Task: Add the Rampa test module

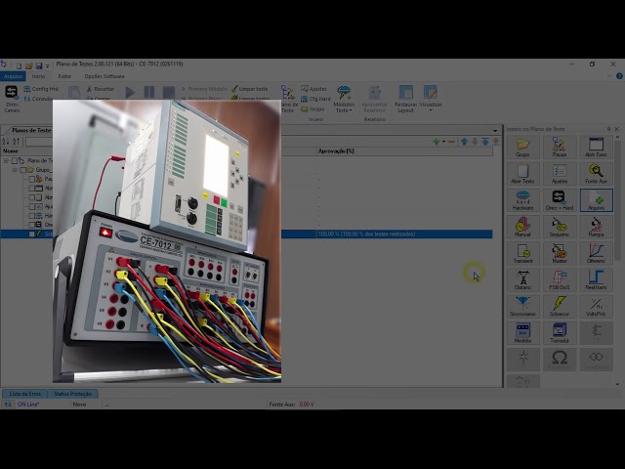Action: pos(596,227)
